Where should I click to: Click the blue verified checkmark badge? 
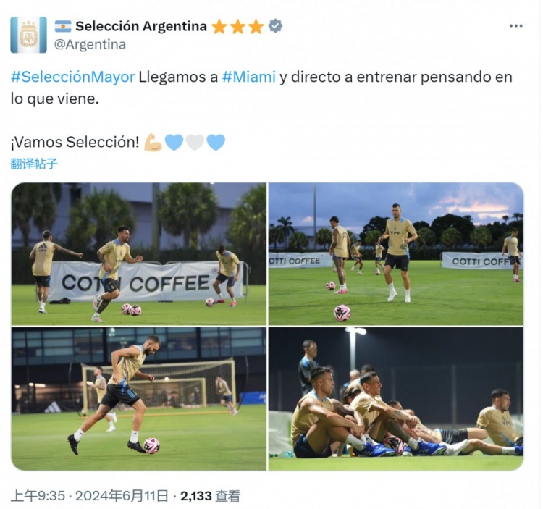(x=275, y=26)
